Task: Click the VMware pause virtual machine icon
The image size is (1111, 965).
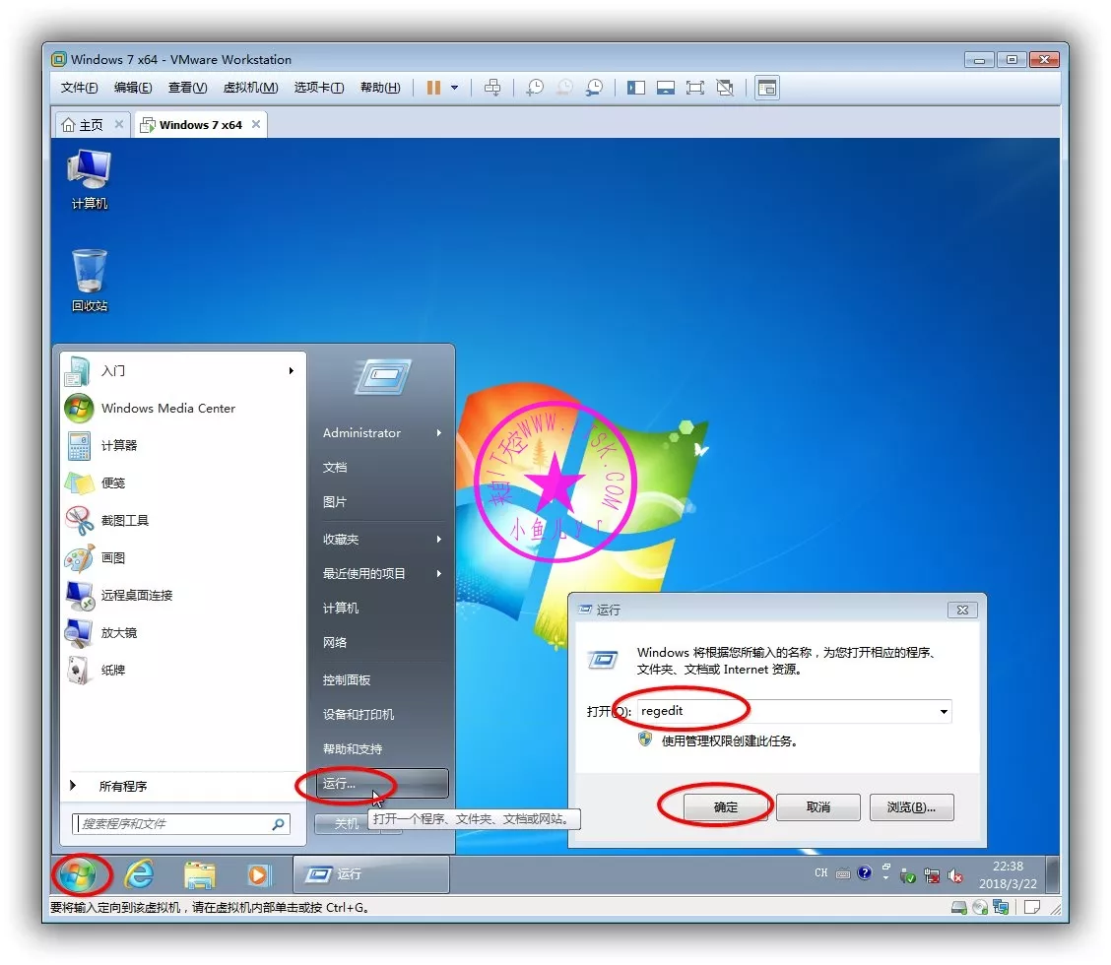Action: [433, 88]
